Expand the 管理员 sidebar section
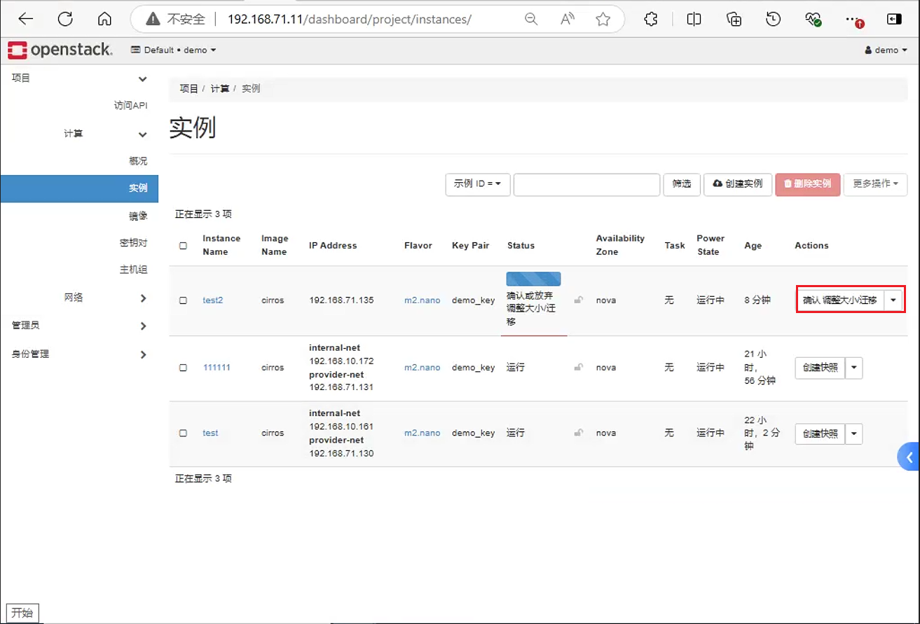 [79, 326]
